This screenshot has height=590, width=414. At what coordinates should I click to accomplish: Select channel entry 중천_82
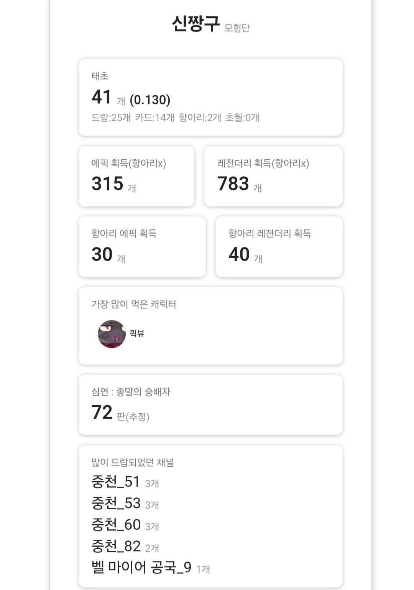[x=125, y=546]
